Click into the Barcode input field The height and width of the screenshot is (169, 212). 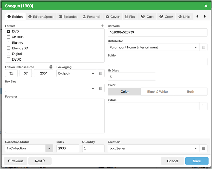tap(157, 32)
